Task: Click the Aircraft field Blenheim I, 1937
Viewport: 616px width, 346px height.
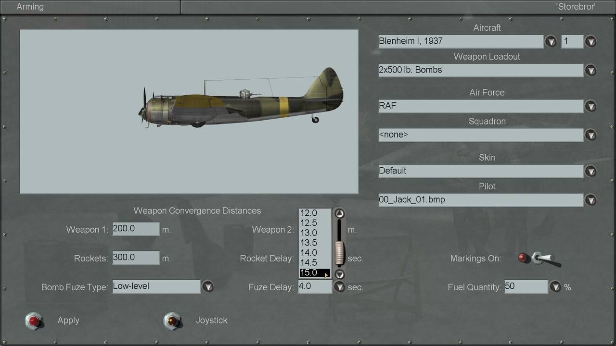Action: coord(461,41)
